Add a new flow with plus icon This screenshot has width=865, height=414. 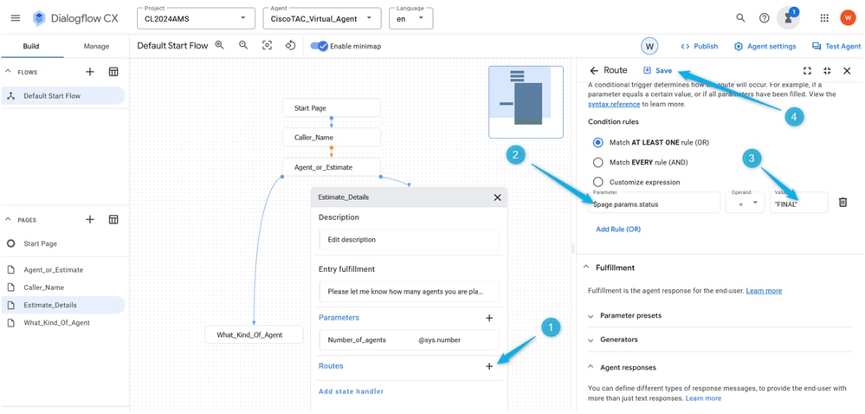point(90,72)
